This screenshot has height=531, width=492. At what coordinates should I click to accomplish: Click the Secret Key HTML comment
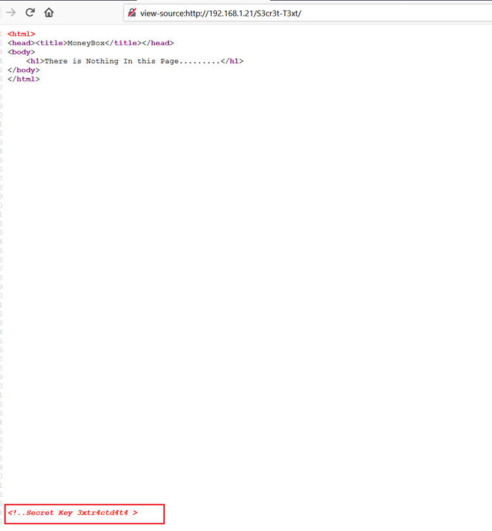click(x=72, y=513)
